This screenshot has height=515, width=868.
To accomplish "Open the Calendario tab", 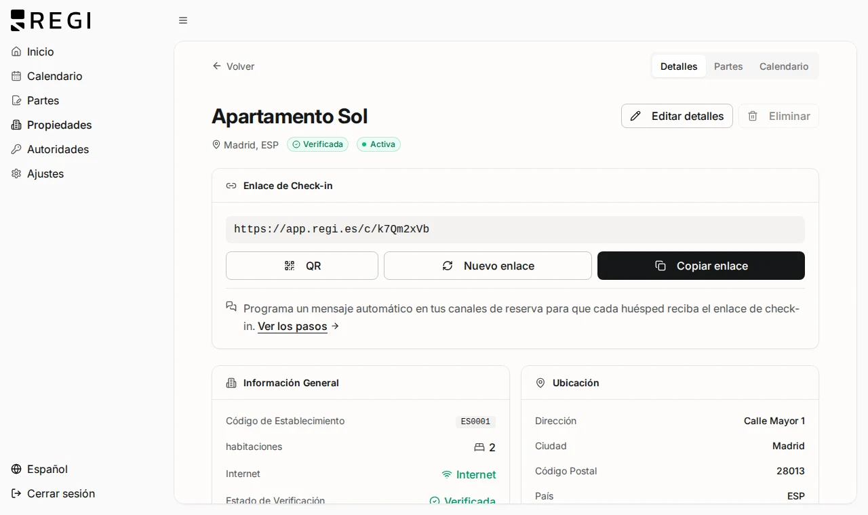I will 784,66.
